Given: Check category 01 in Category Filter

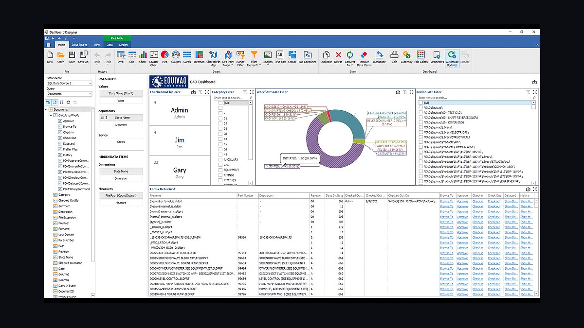Looking at the screenshot, I should tap(220, 118).
